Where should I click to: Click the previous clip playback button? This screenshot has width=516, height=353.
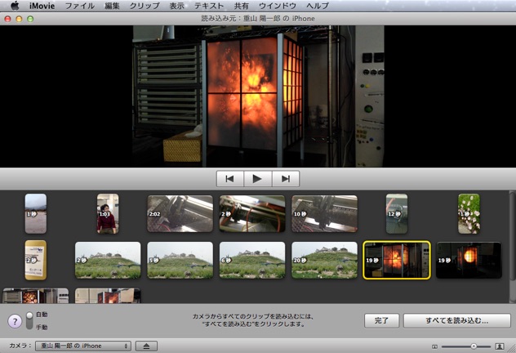(x=230, y=179)
